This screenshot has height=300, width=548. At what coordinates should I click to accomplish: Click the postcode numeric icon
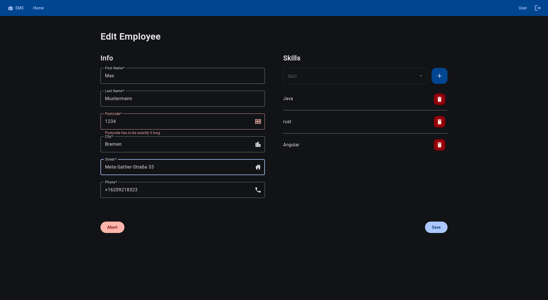pos(258,121)
